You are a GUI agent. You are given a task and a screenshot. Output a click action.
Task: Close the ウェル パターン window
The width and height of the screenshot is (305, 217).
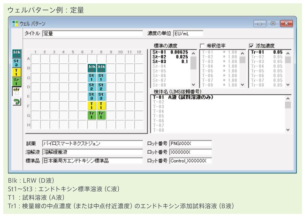tap(287, 23)
